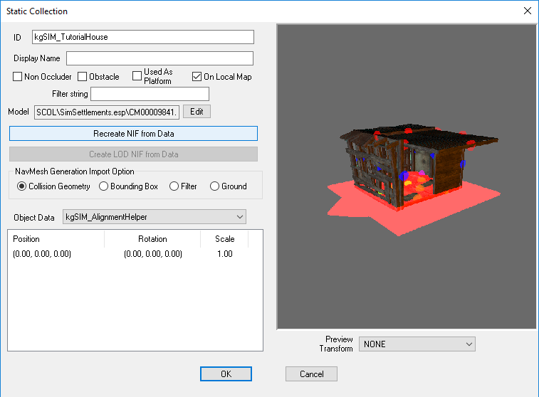Enable the Non Occluder checkbox
Screen dimensions: 539x397
(x=17, y=77)
